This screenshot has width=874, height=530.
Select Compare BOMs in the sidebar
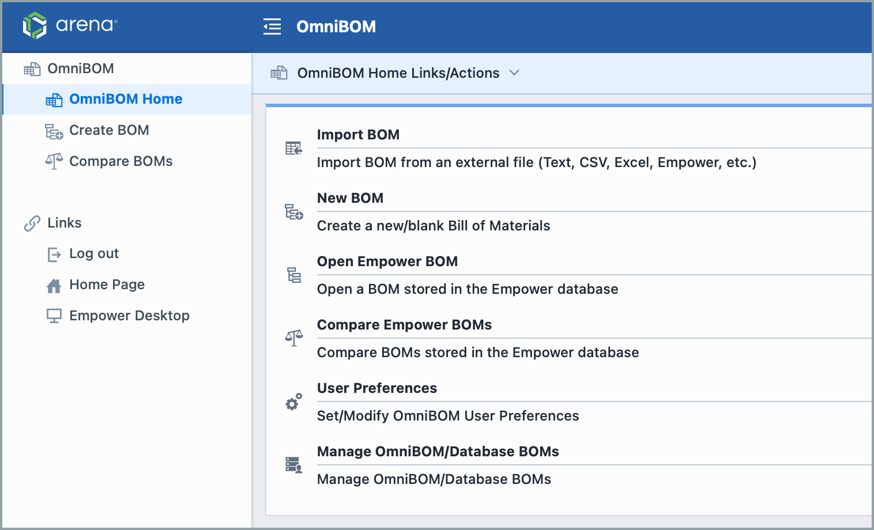(x=120, y=161)
